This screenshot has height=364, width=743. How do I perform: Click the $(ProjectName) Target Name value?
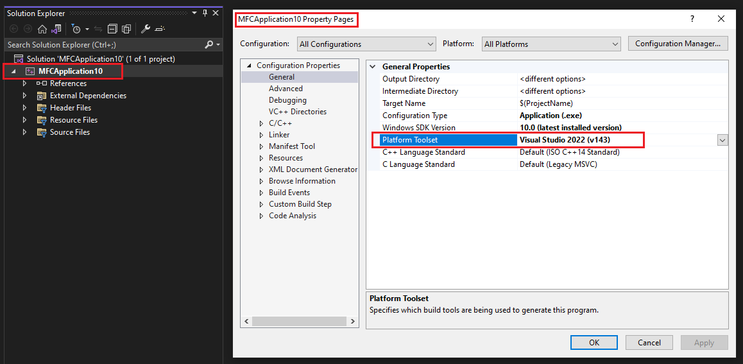546,103
